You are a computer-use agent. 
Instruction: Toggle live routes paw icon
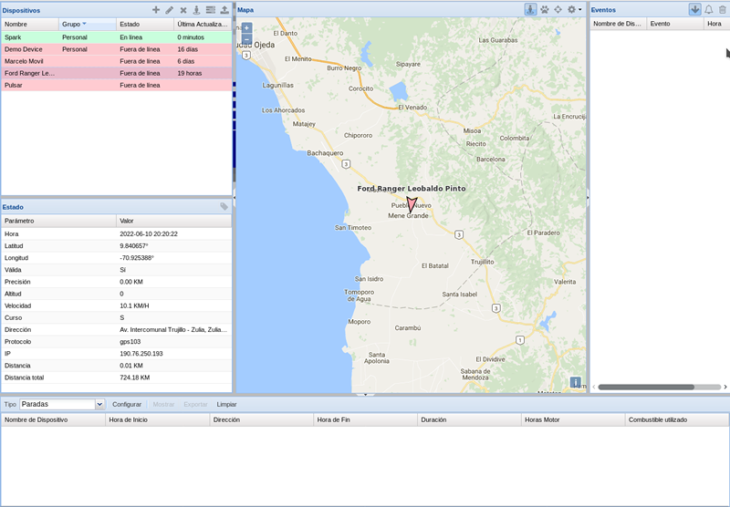545,9
